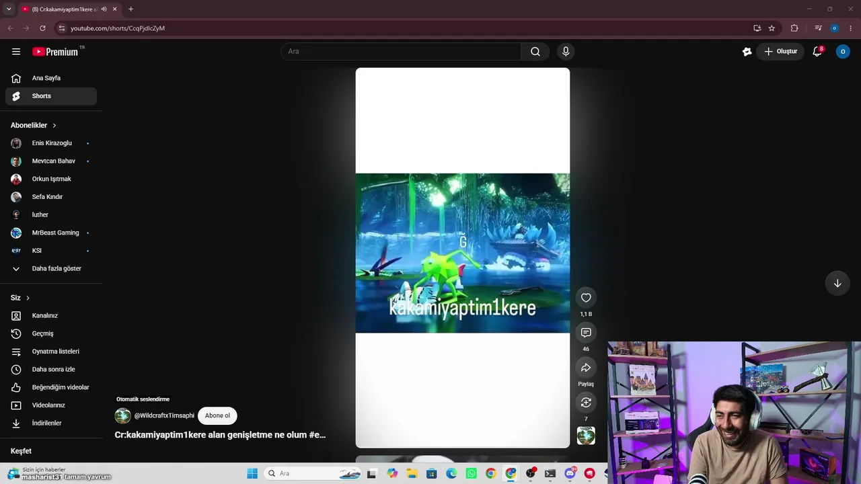861x484 pixels.
Task: Open the YouTube account avatar menu
Action: tap(843, 52)
